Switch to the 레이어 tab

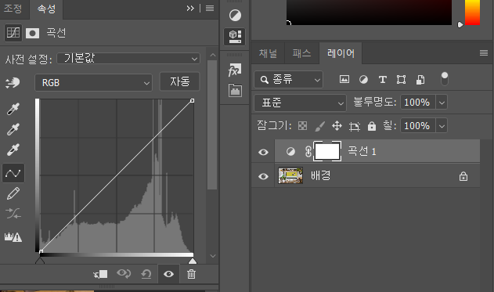pyautogui.click(x=341, y=53)
